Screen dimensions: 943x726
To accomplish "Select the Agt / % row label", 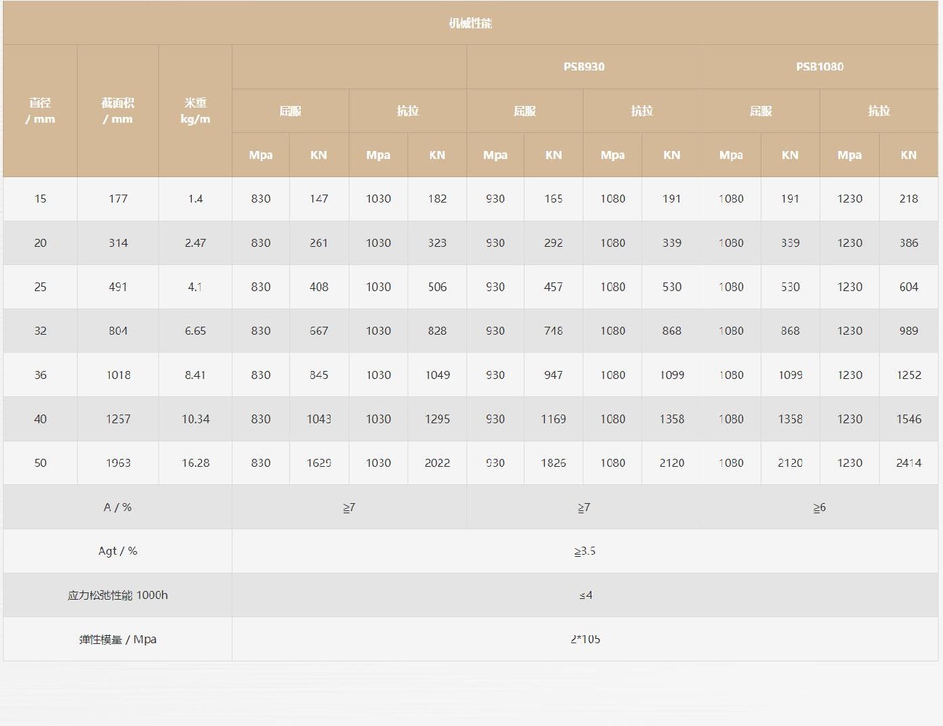I will coord(118,551).
